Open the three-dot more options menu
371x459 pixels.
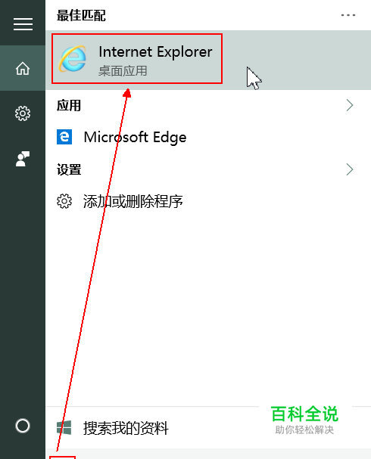point(348,15)
